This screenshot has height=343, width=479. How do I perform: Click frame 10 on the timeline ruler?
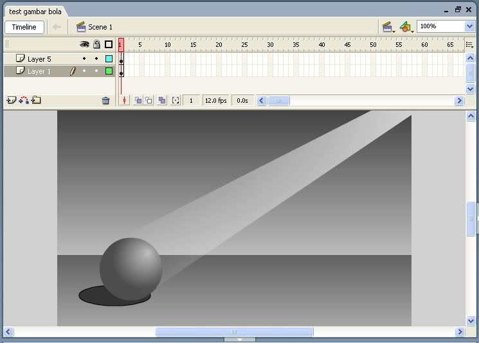[167, 44]
